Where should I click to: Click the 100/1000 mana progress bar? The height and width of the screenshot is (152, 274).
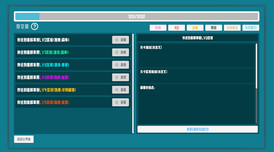tap(137, 16)
